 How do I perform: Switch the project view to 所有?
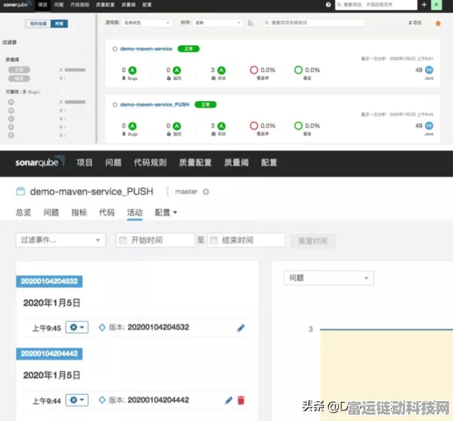tap(59, 23)
